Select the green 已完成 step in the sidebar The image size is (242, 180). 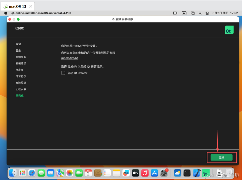(20, 96)
